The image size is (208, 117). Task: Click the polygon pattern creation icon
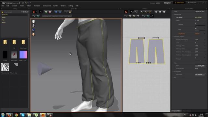(156, 12)
